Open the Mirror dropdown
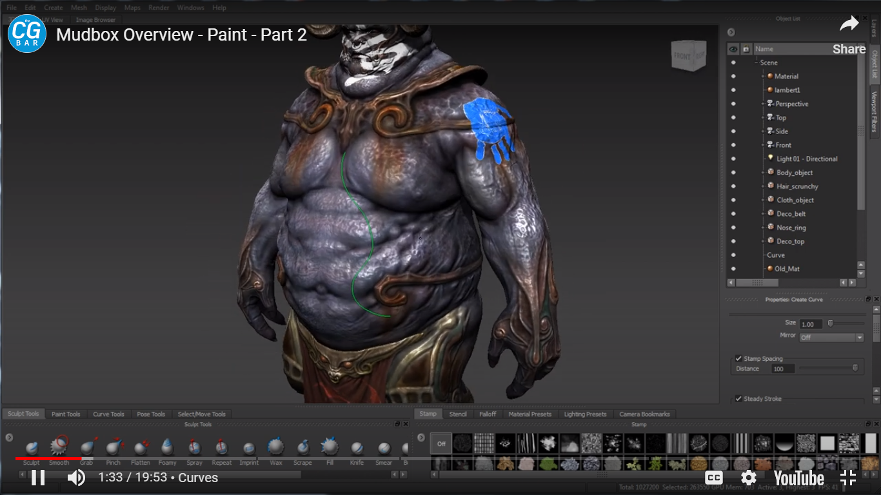Viewport: 881px width, 495px height. [x=831, y=338]
